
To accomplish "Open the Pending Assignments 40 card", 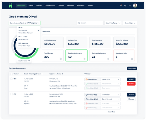I will [x=77, y=55].
